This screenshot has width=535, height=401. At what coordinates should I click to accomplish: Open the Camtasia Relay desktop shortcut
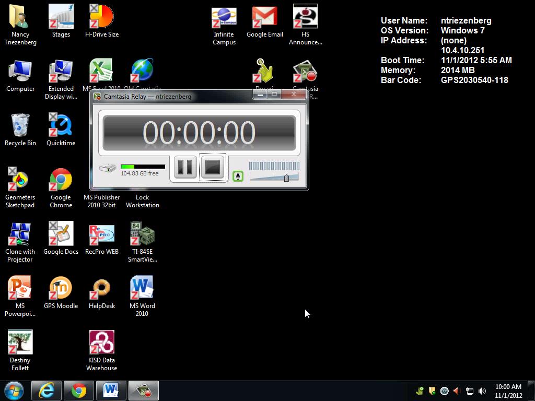click(x=305, y=71)
